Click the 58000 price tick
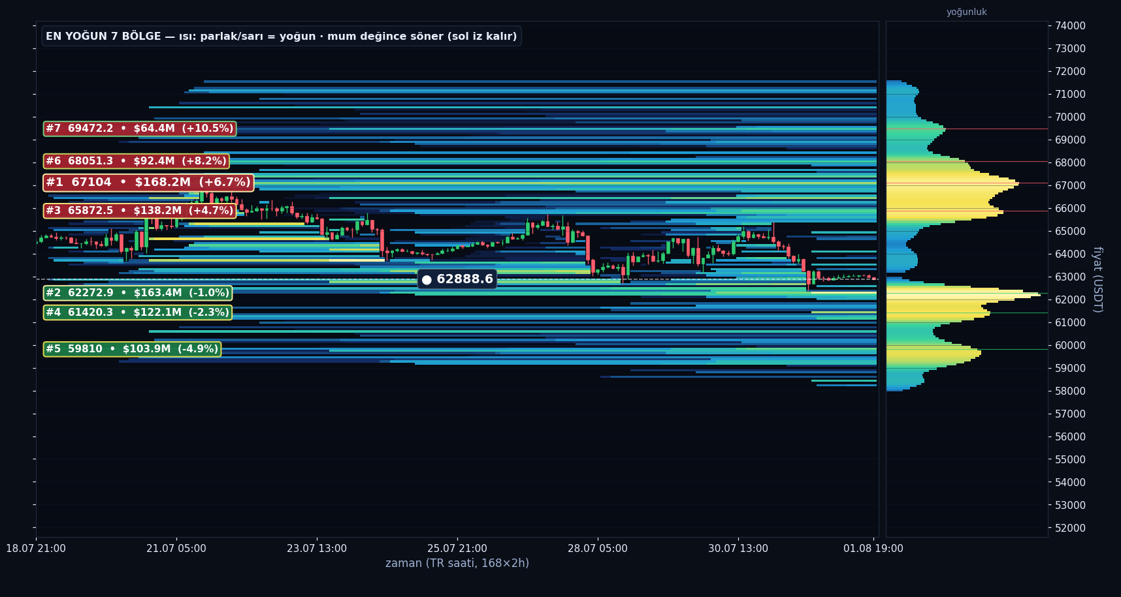1121x597 pixels. tap(1070, 391)
